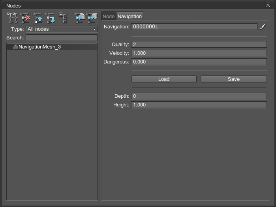Open the Type dropdown showing All nodes
276x207 pixels.
pos(62,29)
